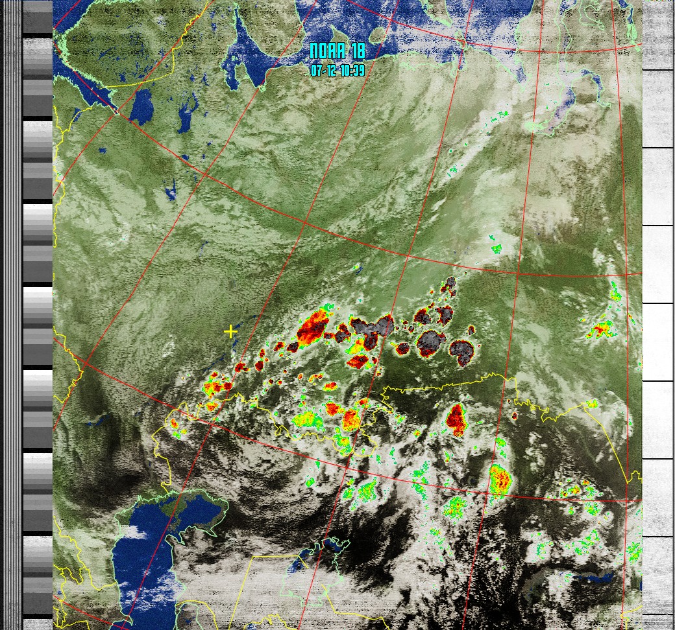
Task: Click Lake Ladoga in the upper left
Action: tap(141, 107)
